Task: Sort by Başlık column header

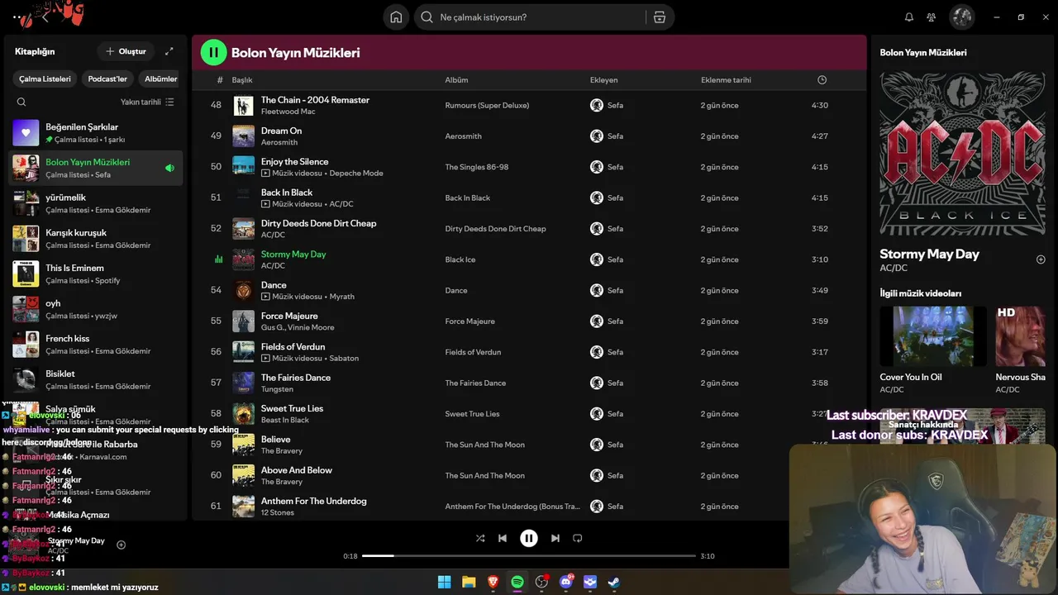Action: point(242,80)
